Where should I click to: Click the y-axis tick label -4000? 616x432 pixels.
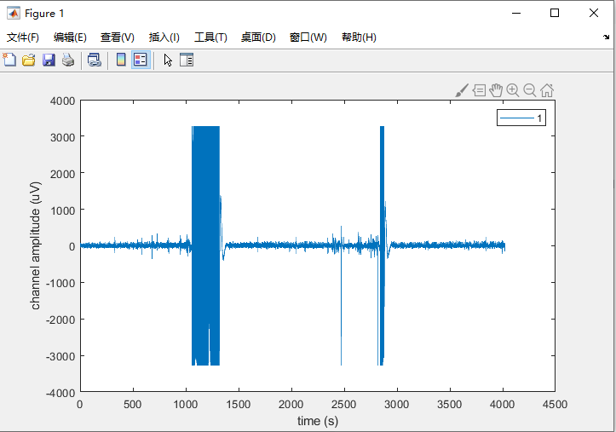point(60,393)
